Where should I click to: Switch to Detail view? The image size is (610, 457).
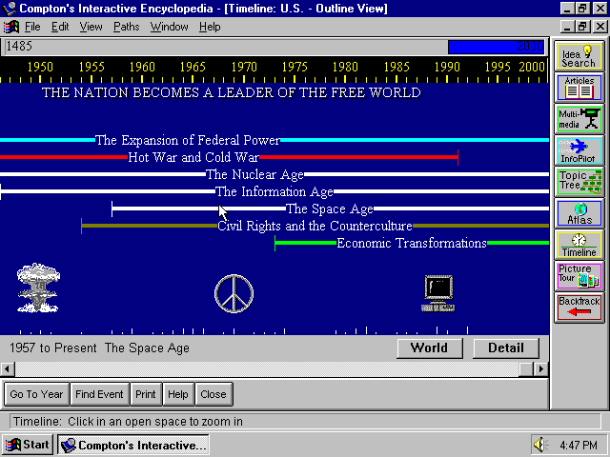tap(506, 348)
